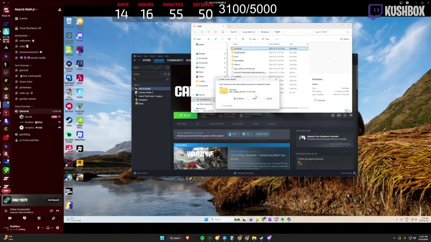Select Grand Theft Auto V Legacy in Steam
Image resolution: width=431 pixels, height=242 pixels.
pyautogui.click(x=150, y=96)
